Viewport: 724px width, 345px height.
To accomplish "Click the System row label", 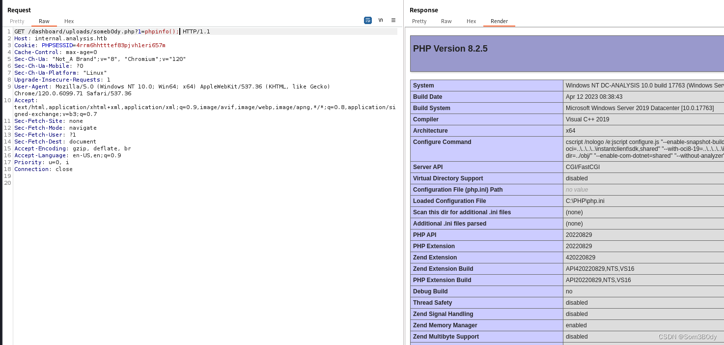I will pos(423,86).
